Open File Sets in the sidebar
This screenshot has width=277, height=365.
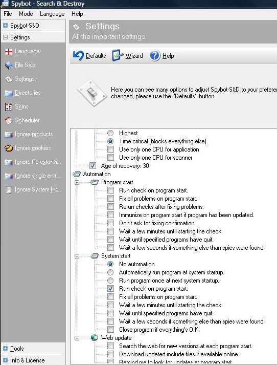click(x=25, y=65)
